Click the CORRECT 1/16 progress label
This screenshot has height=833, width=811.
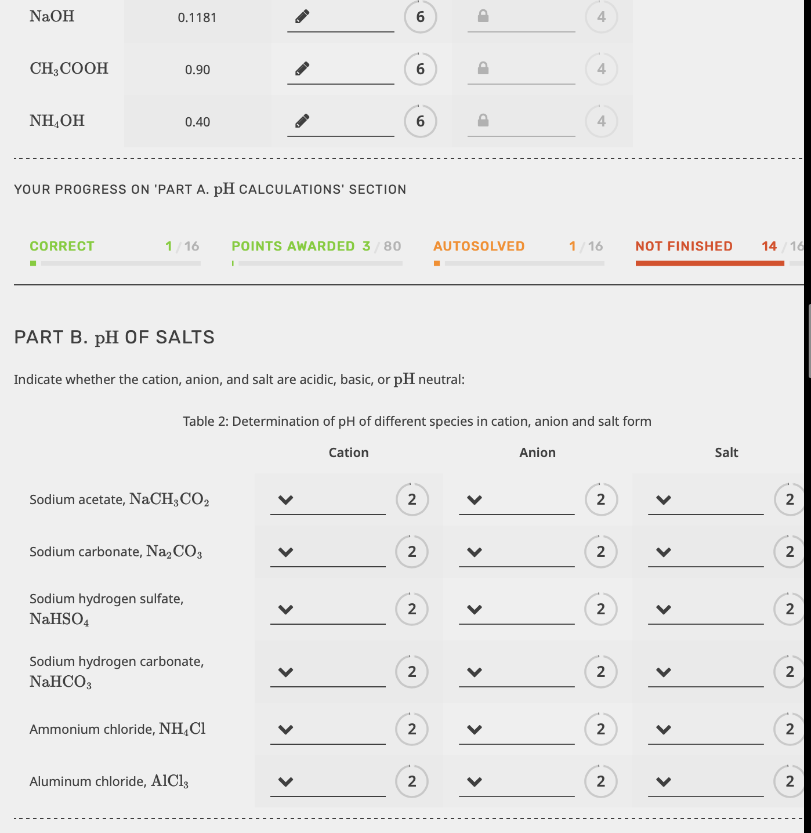pos(61,246)
